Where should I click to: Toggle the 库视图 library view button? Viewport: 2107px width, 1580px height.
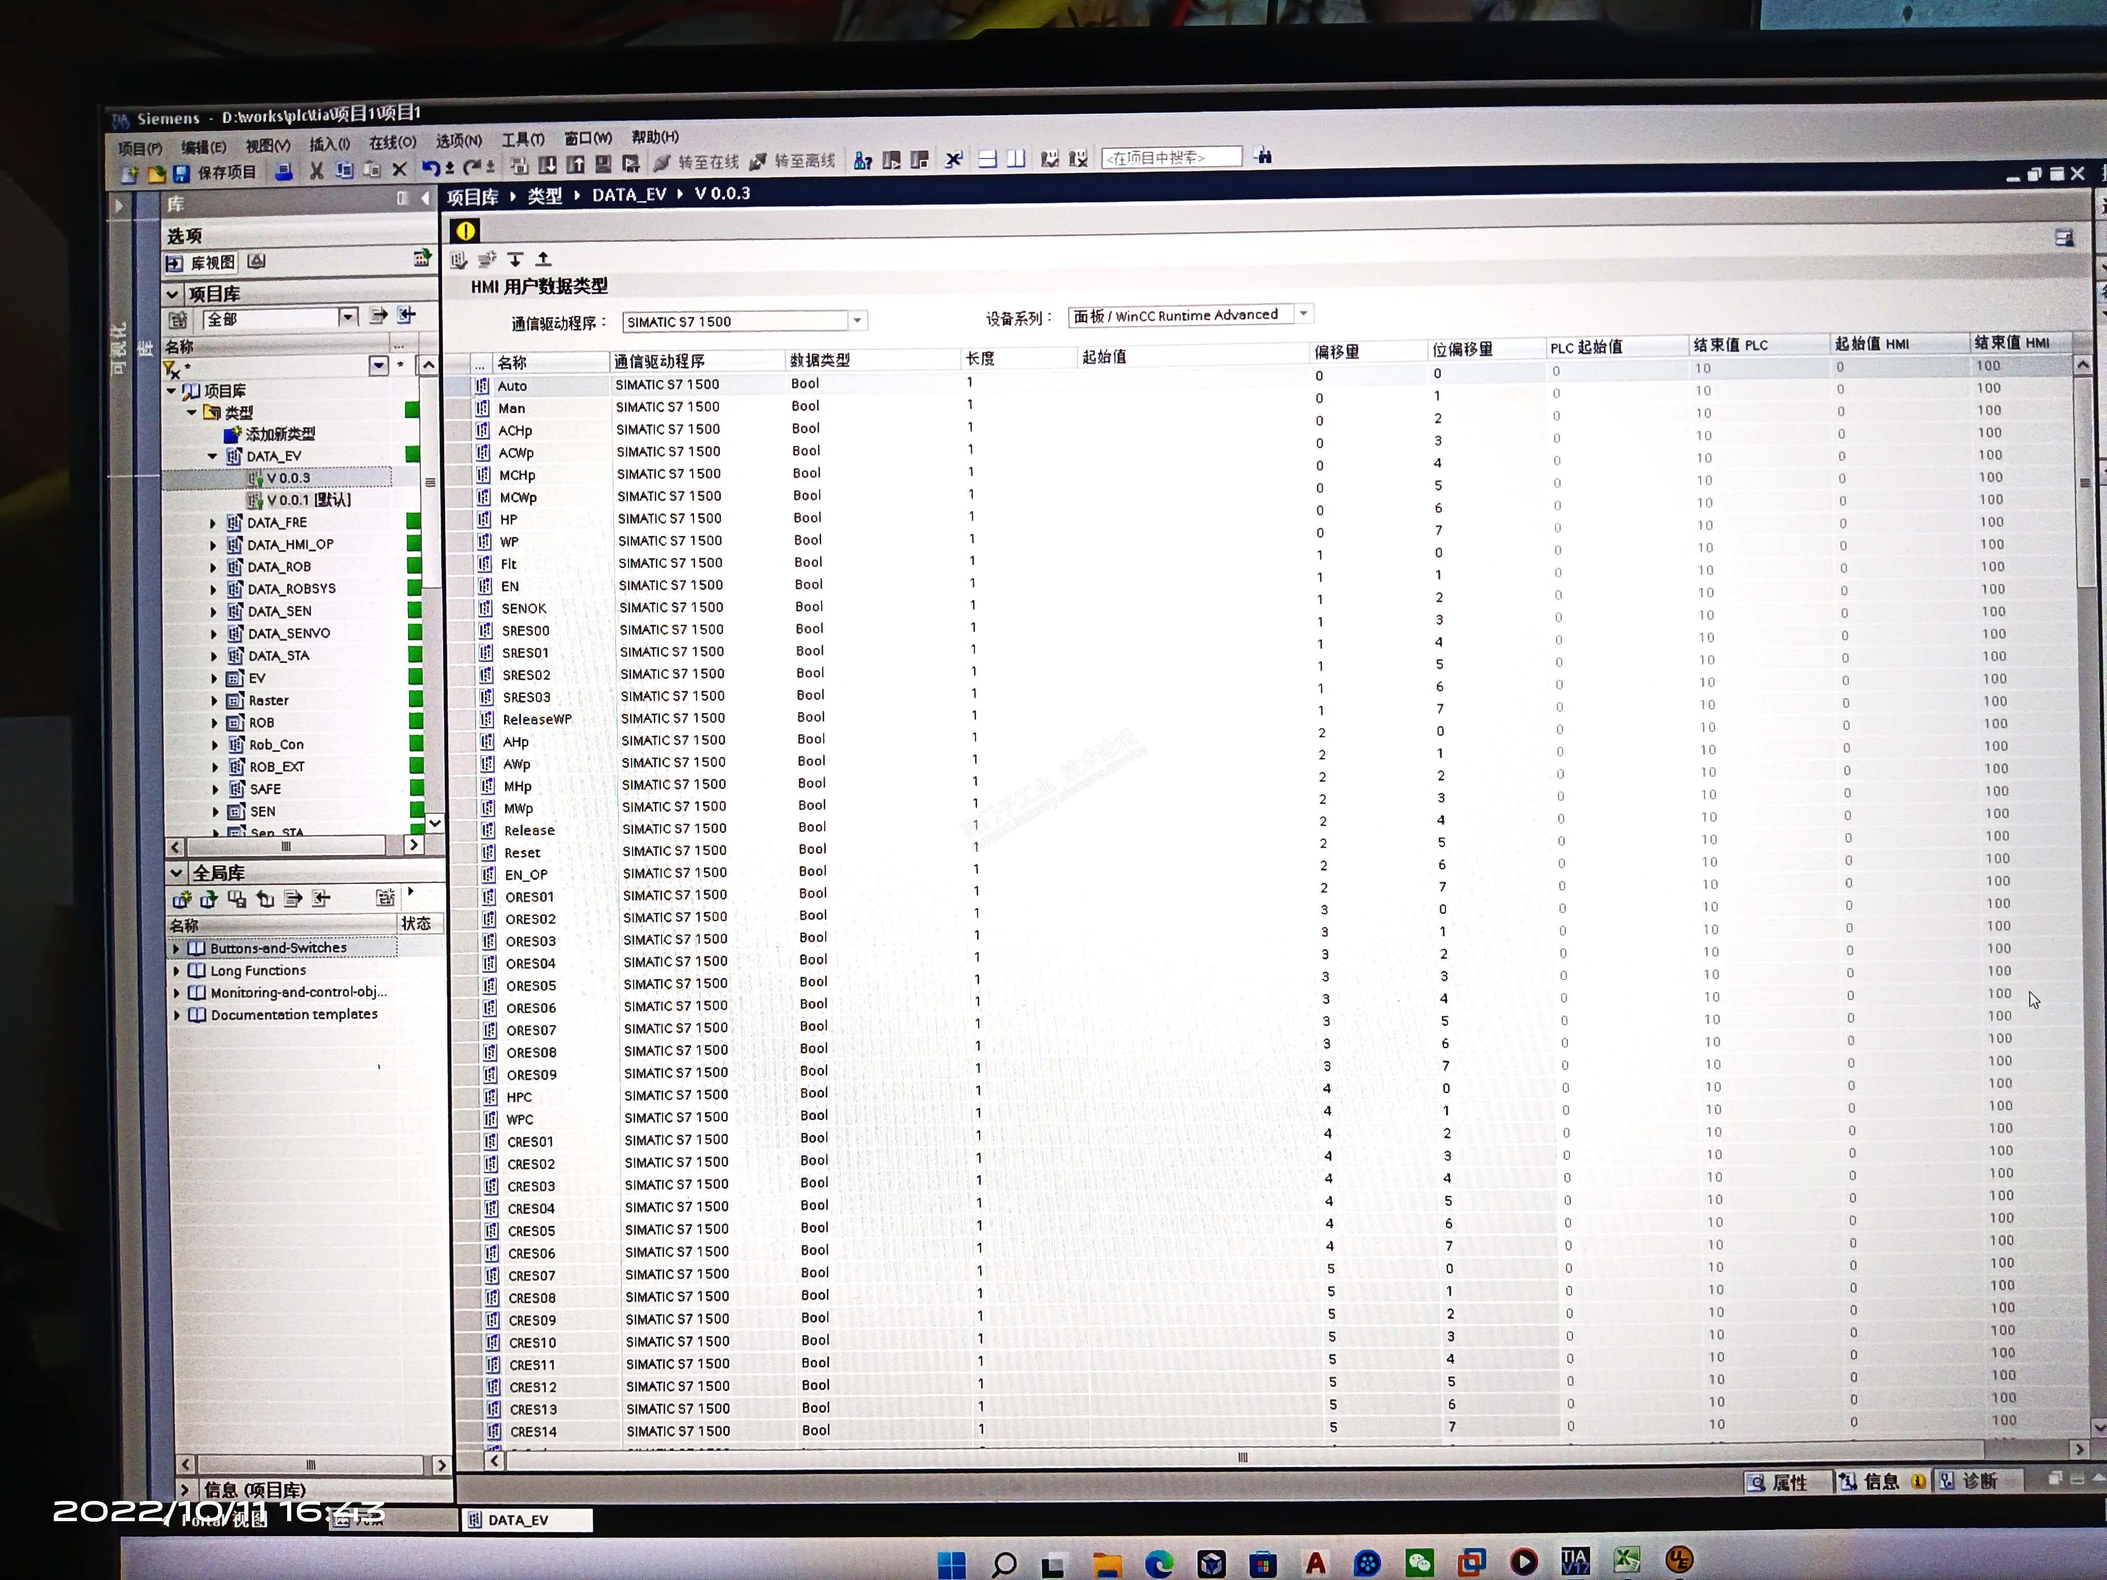202,263
